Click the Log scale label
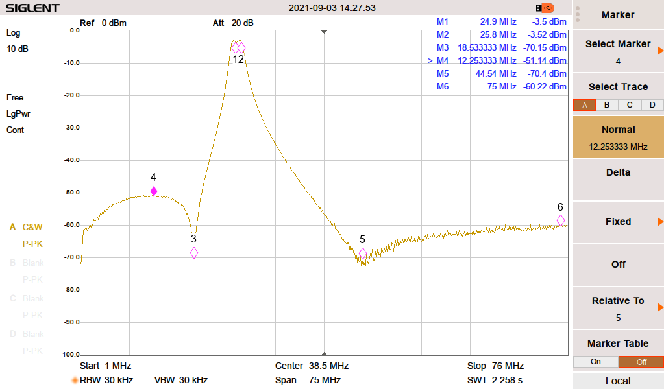664x389 pixels. point(13,33)
